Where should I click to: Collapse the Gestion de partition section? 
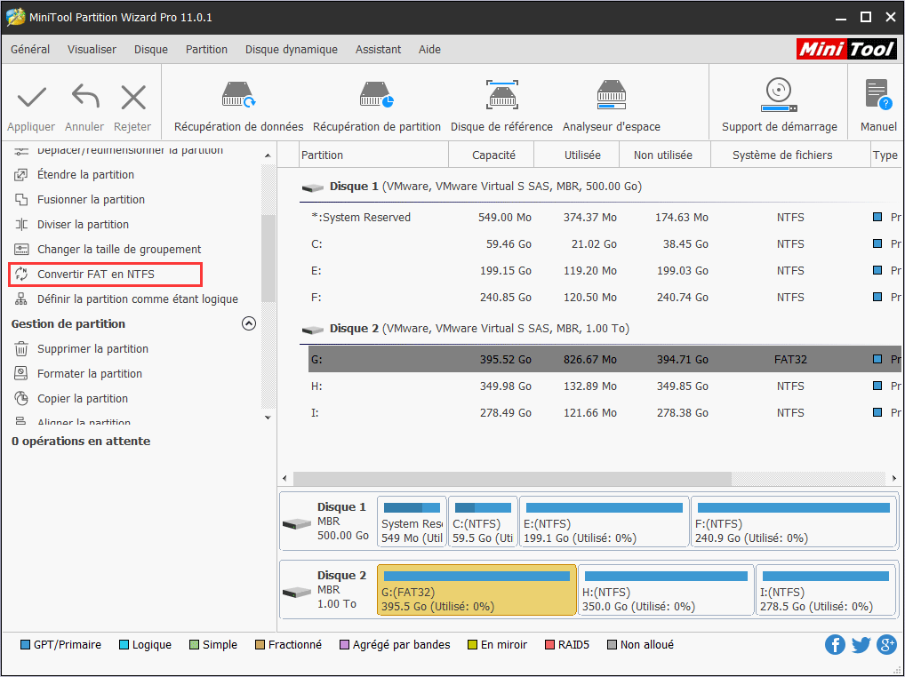248,323
